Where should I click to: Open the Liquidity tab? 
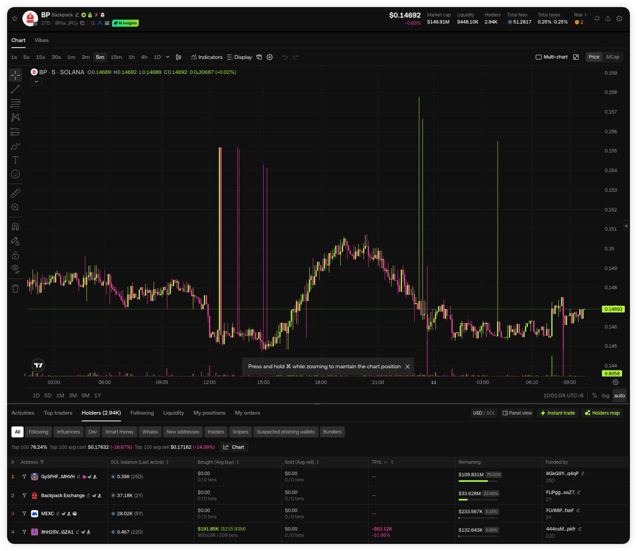(174, 413)
